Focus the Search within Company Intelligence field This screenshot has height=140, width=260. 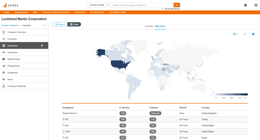(142, 5)
